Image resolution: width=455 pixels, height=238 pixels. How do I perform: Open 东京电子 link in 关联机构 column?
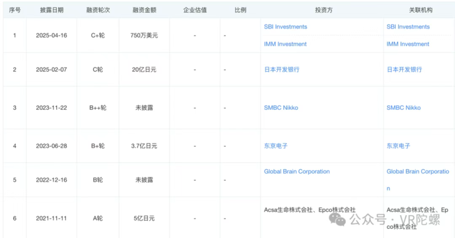399,146
